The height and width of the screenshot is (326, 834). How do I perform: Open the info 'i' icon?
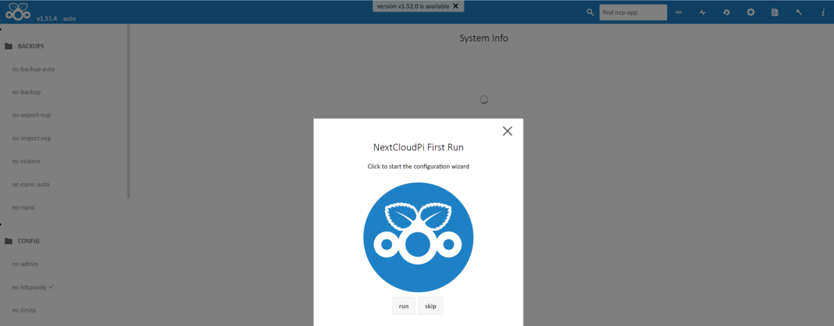tap(823, 12)
